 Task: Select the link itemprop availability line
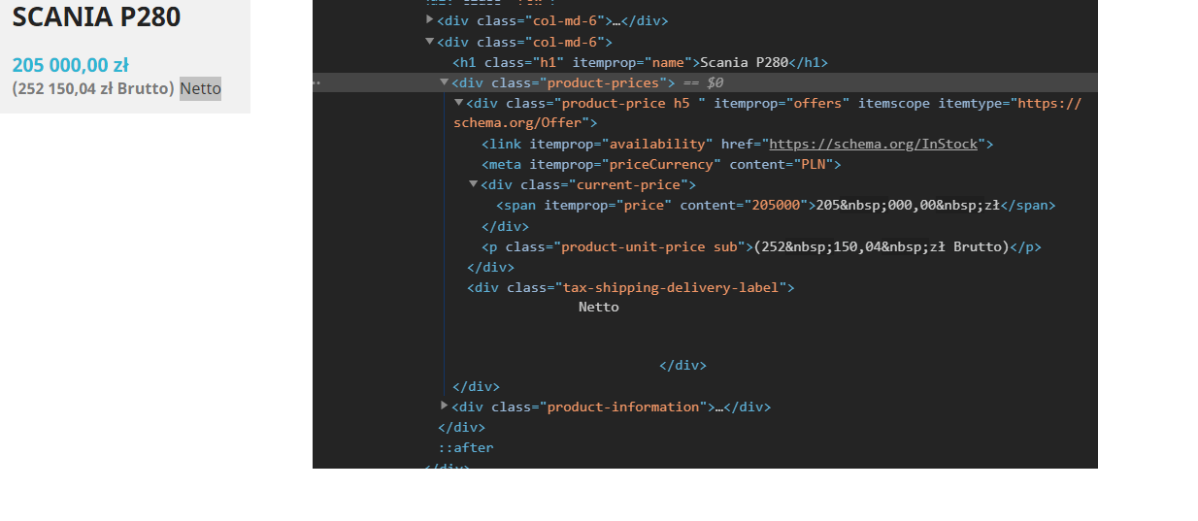click(x=737, y=145)
